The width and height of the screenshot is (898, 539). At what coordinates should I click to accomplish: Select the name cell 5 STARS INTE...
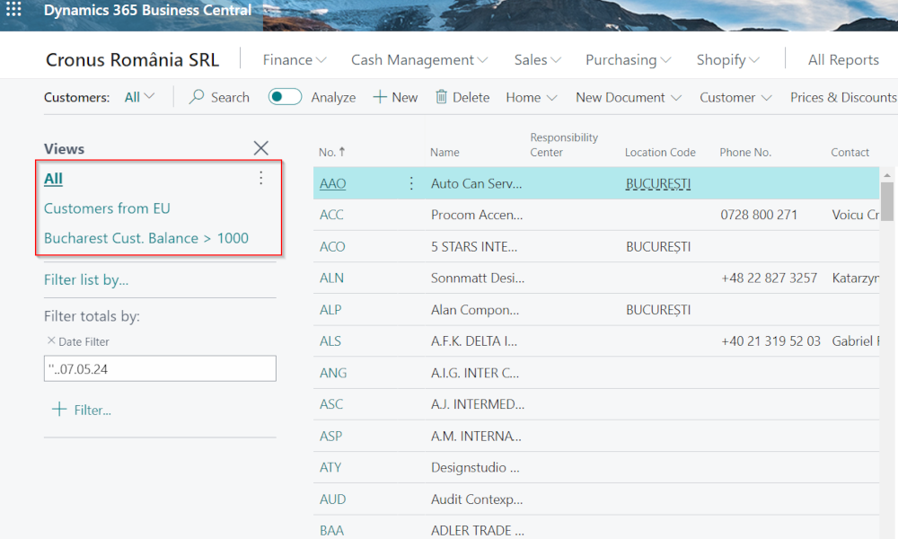coord(474,246)
